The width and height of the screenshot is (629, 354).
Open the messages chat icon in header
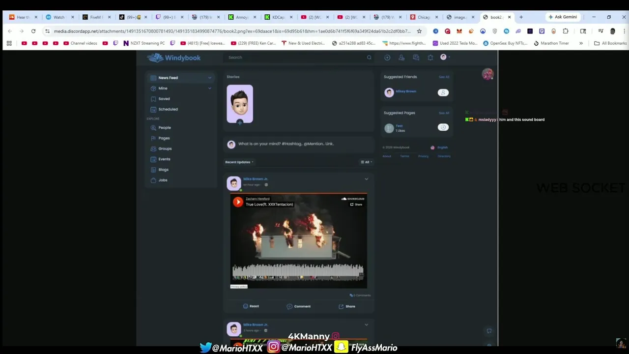tap(416, 58)
